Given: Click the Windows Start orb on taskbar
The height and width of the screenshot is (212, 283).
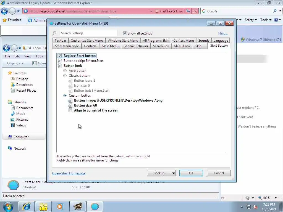Looking at the screenshot, I should pyautogui.click(x=8, y=206).
